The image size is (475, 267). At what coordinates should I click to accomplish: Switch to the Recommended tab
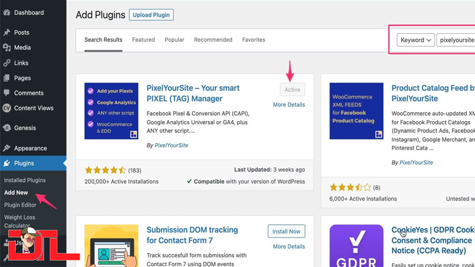pyautogui.click(x=213, y=40)
